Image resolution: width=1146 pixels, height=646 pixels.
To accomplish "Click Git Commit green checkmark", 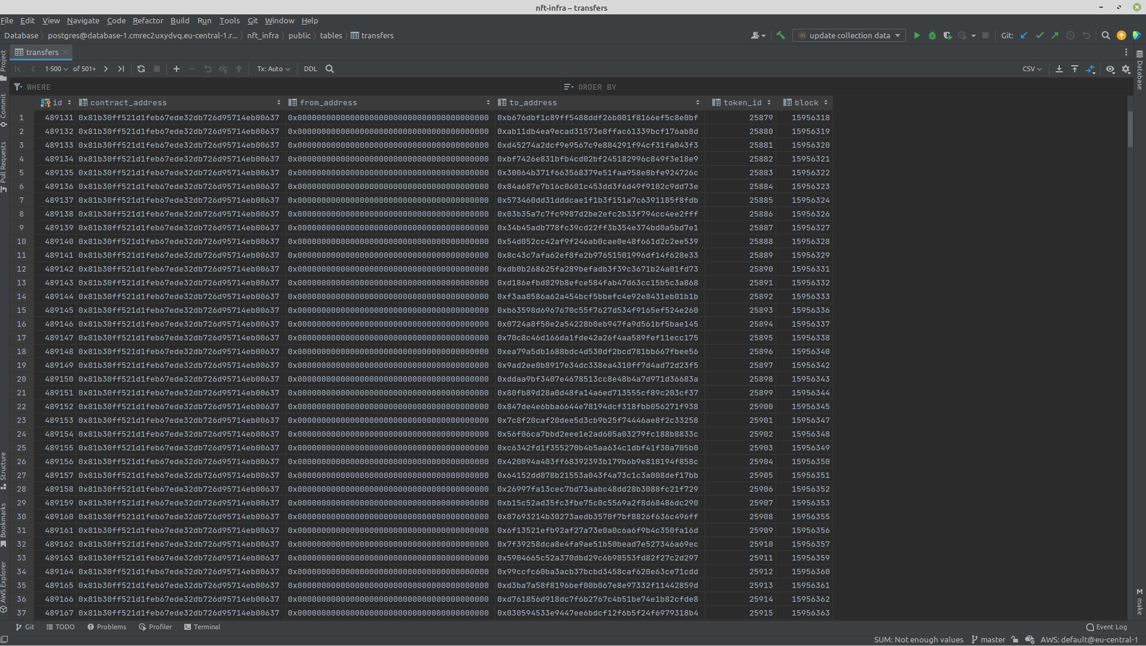I will click(x=1039, y=36).
